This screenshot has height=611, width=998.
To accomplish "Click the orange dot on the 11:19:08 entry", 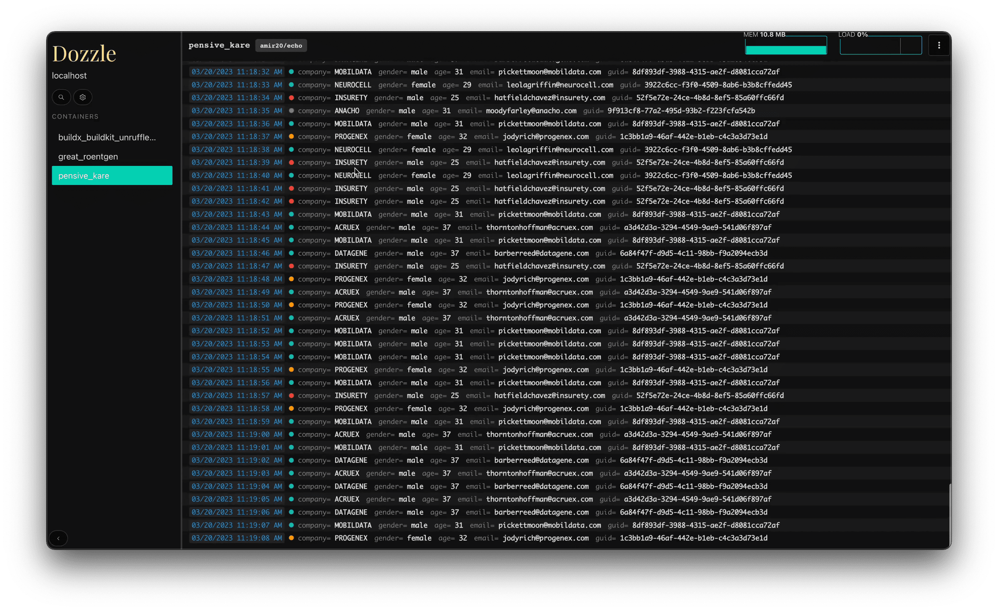I will tap(291, 538).
